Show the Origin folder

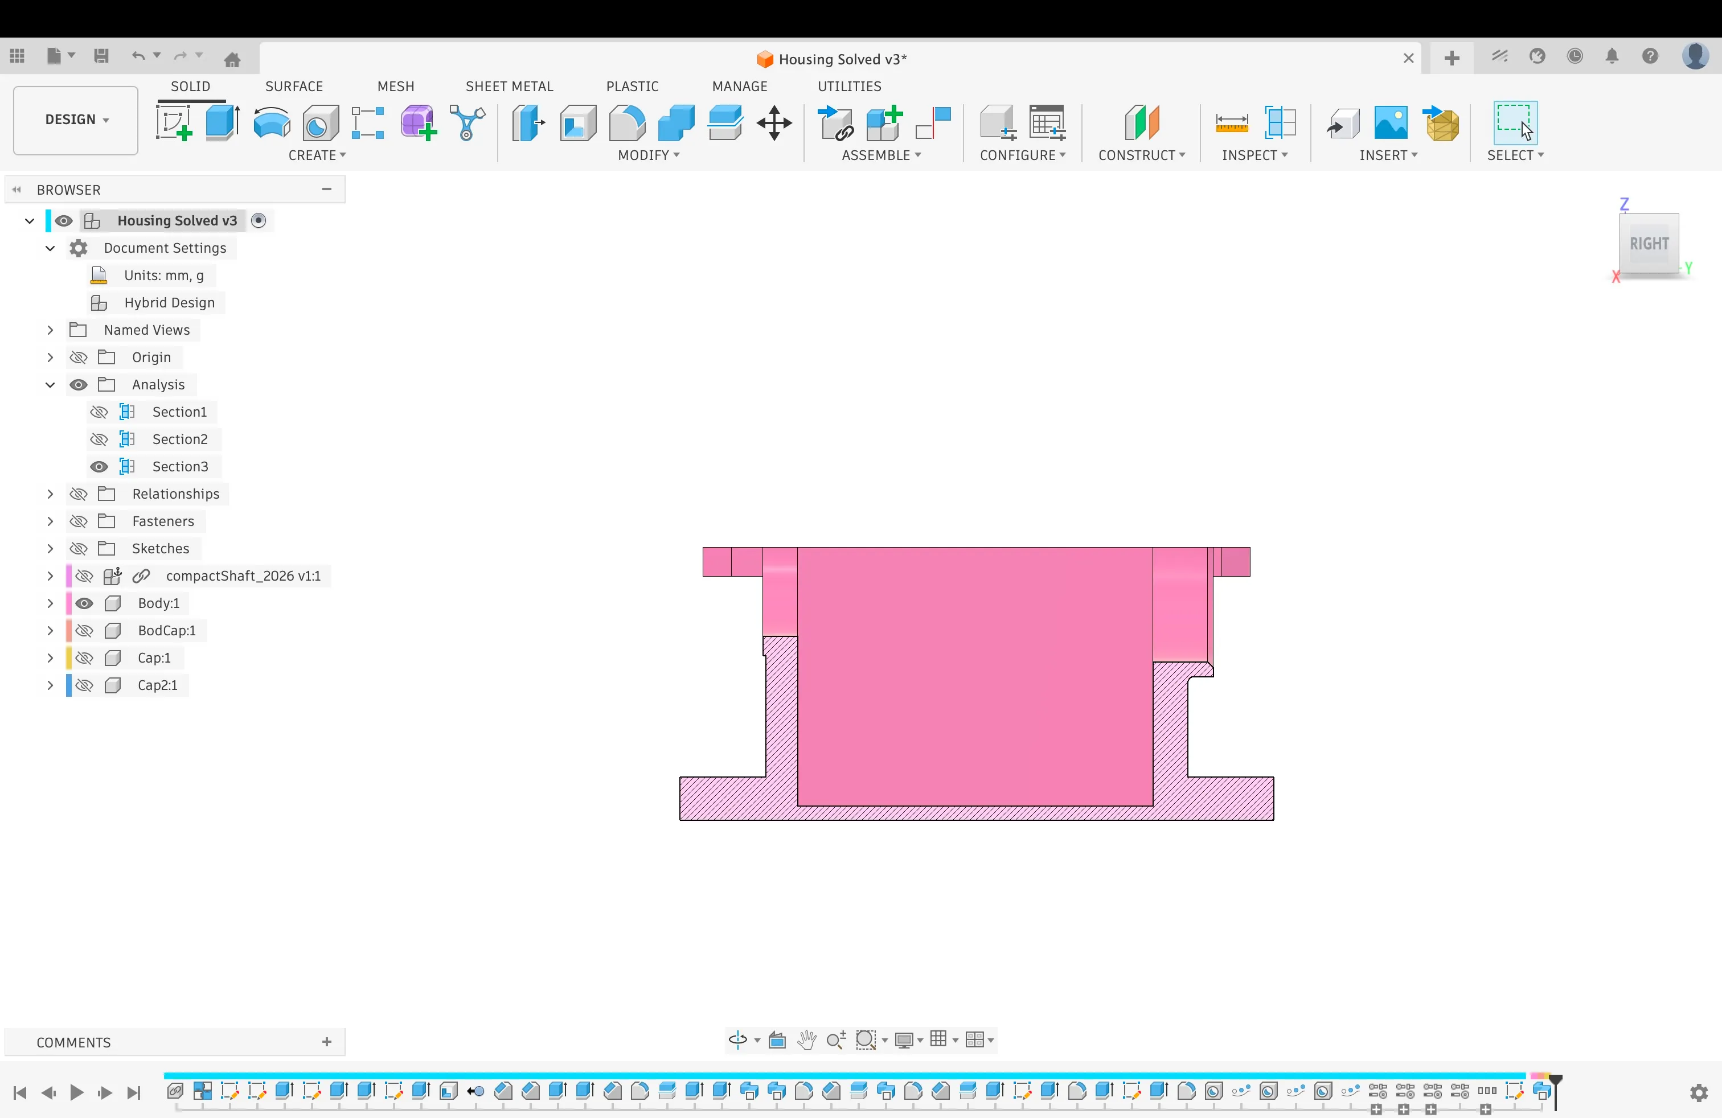pos(78,357)
